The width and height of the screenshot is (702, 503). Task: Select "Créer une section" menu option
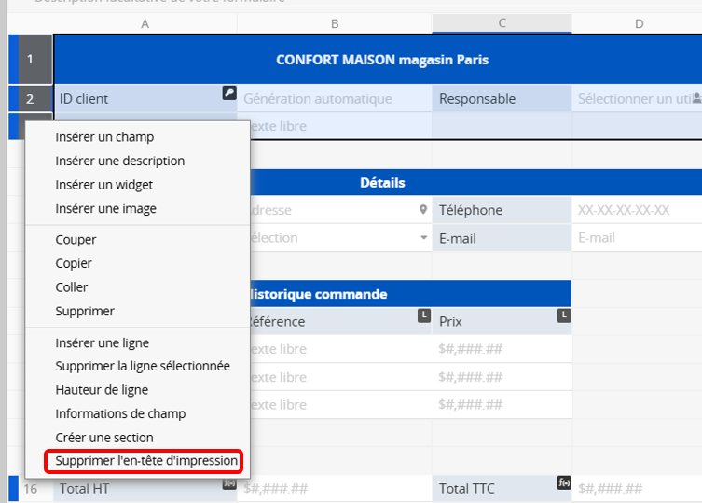coord(104,438)
